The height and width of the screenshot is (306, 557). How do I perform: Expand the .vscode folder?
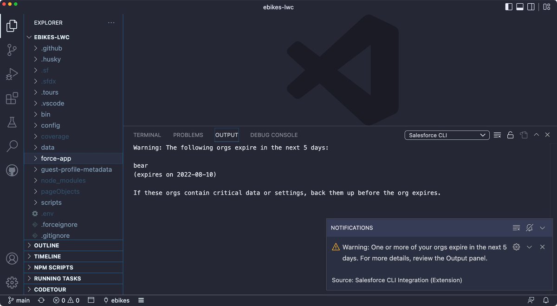pyautogui.click(x=73, y=104)
